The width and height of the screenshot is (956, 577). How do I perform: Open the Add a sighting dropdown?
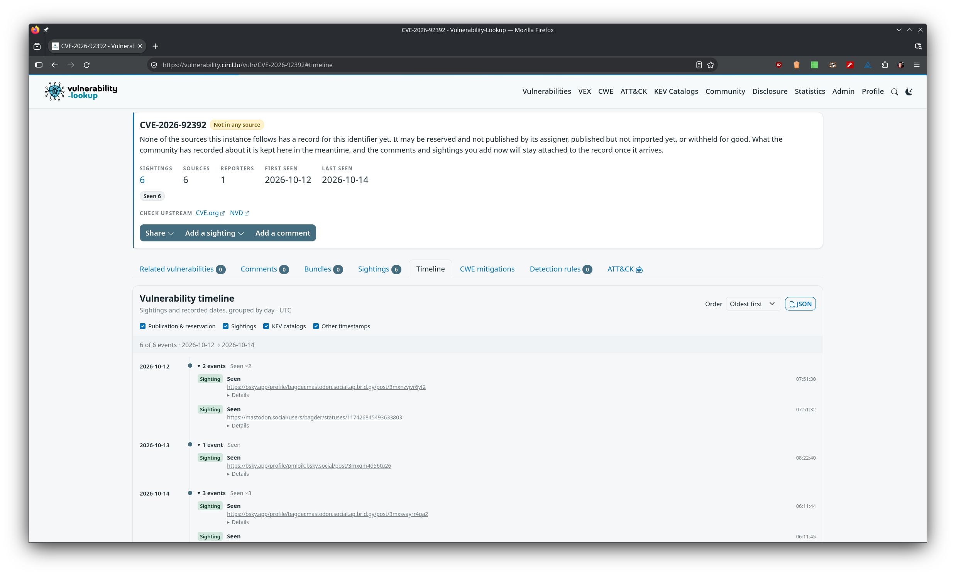pos(214,233)
